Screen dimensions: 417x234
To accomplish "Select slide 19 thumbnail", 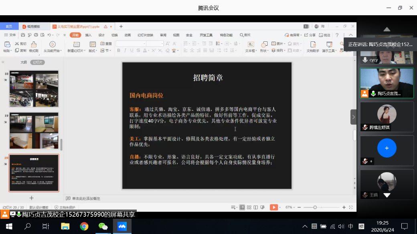I will point(34,130).
